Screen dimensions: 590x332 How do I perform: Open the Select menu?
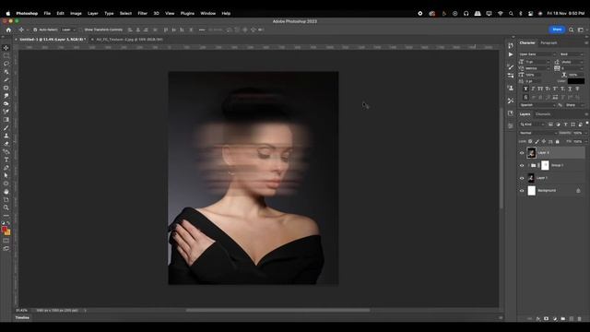pyautogui.click(x=125, y=13)
